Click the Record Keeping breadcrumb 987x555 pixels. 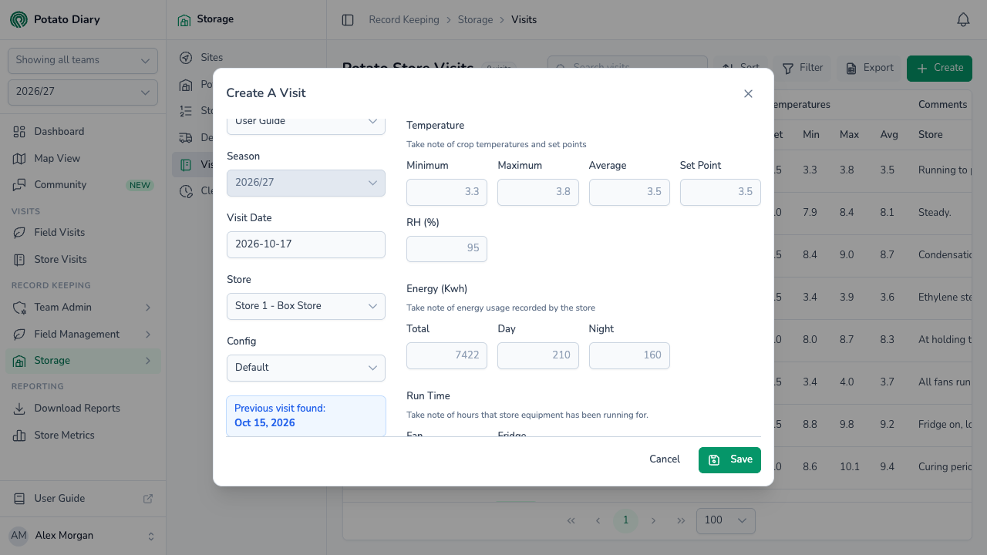point(404,20)
